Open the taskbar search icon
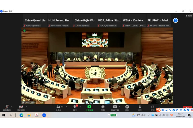193x128 pixels. pos(11,115)
